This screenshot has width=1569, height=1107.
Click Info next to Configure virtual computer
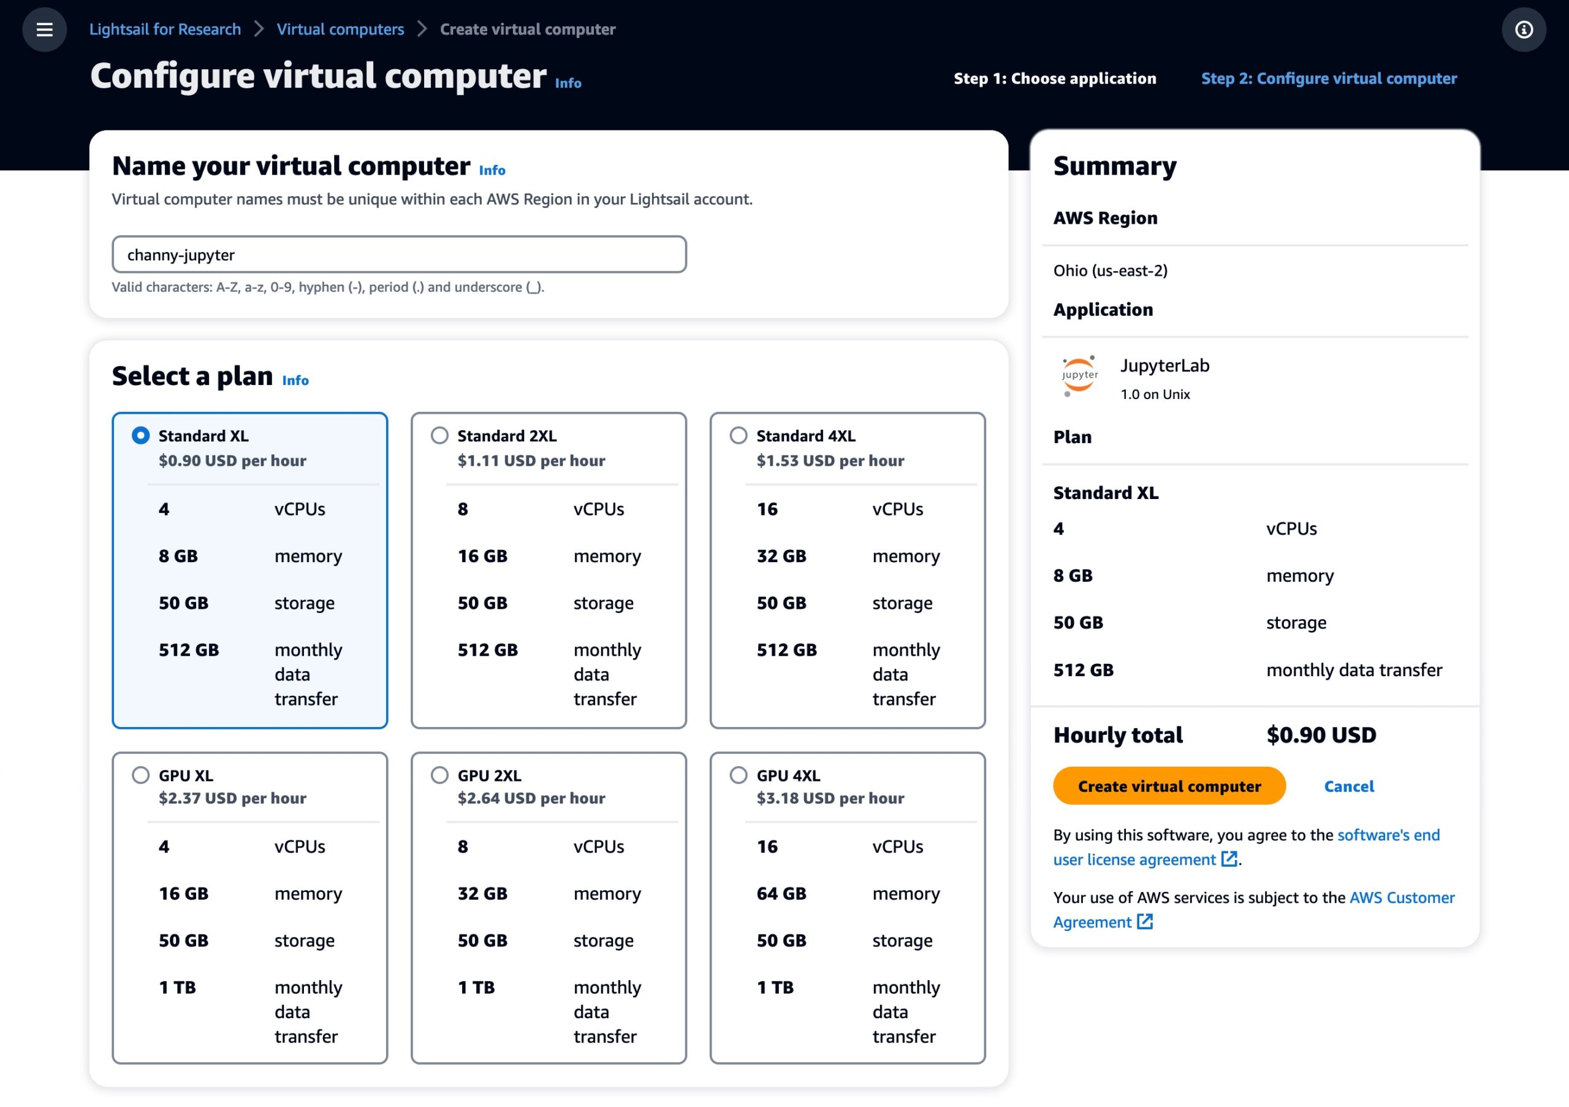tap(567, 83)
